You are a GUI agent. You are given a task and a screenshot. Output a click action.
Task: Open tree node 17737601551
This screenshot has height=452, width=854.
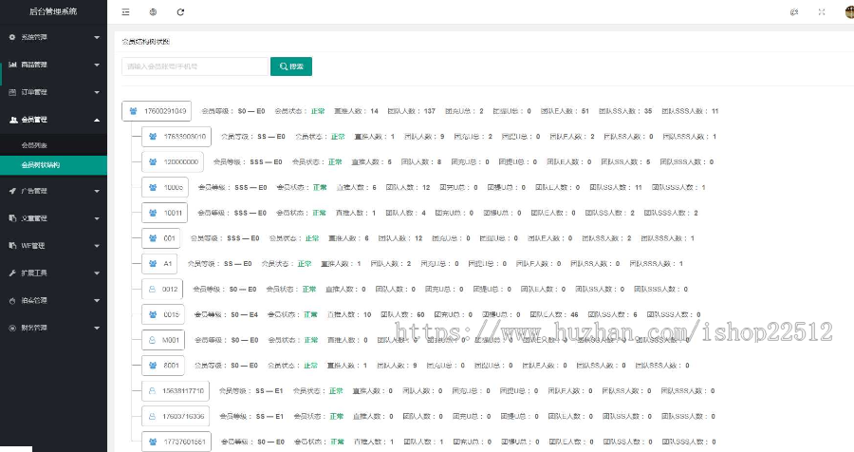coord(176,442)
